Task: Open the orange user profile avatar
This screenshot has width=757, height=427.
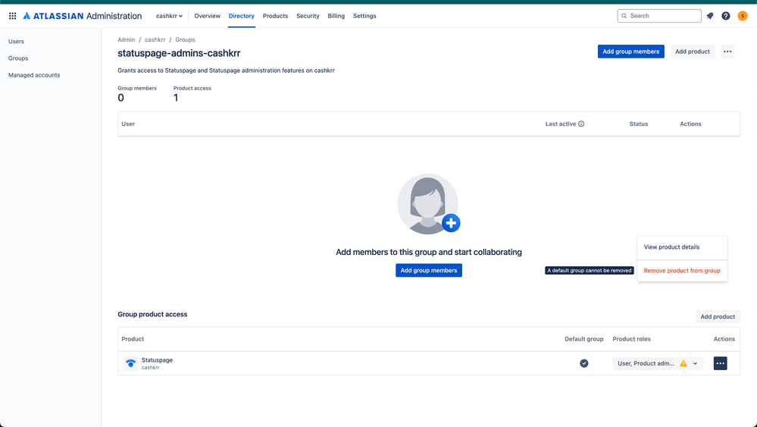Action: 743,16
